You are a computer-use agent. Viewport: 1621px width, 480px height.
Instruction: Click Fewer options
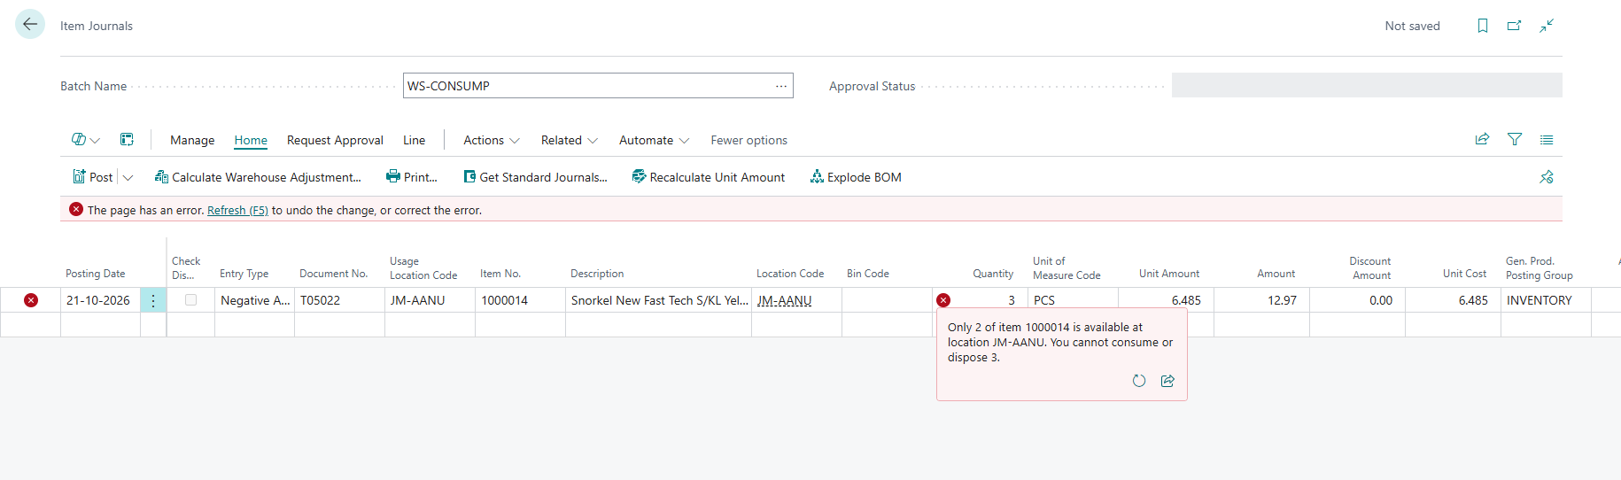coord(748,140)
